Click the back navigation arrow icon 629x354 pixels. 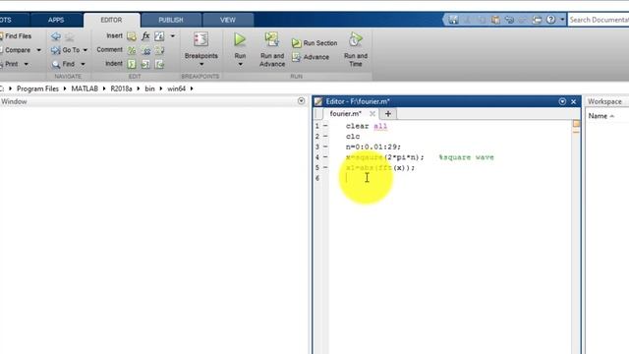56,36
